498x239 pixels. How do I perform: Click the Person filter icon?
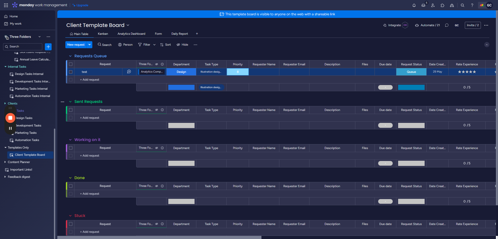[x=120, y=45]
